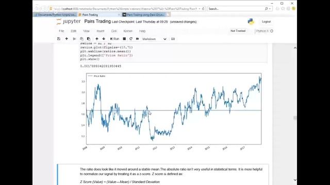Open the Kernel menu
The height and width of the screenshot is (185, 330).
coord(128,31)
